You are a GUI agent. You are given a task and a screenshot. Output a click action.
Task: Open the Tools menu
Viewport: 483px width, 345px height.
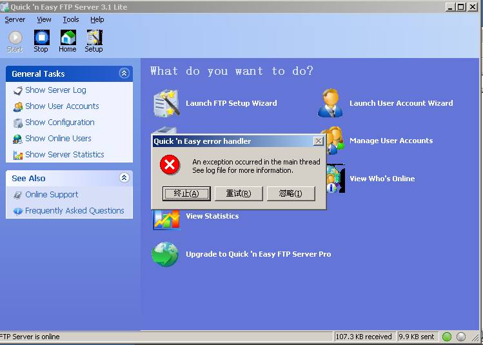tap(71, 19)
